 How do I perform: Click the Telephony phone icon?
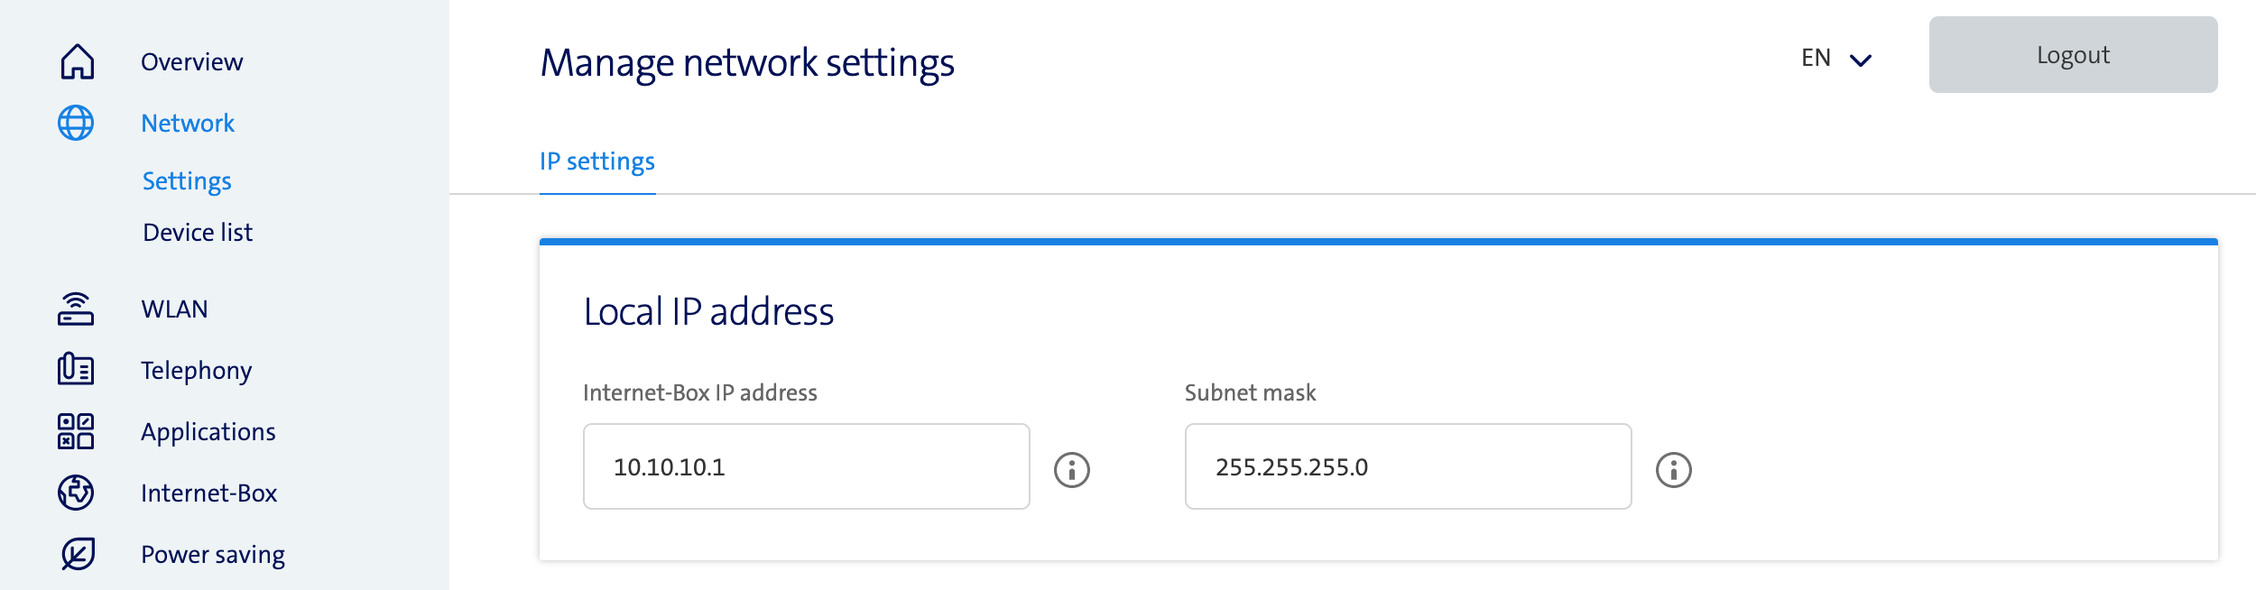[x=76, y=369]
